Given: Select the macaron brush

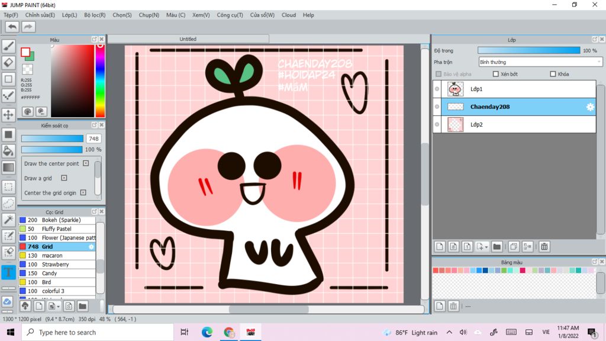Looking at the screenshot, I should 57,256.
